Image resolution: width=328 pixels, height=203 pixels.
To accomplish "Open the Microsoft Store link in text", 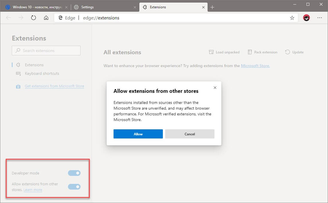I will pos(255,66).
